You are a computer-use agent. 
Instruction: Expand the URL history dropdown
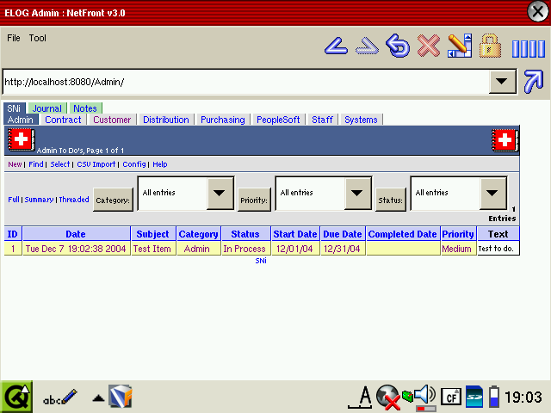click(x=502, y=82)
